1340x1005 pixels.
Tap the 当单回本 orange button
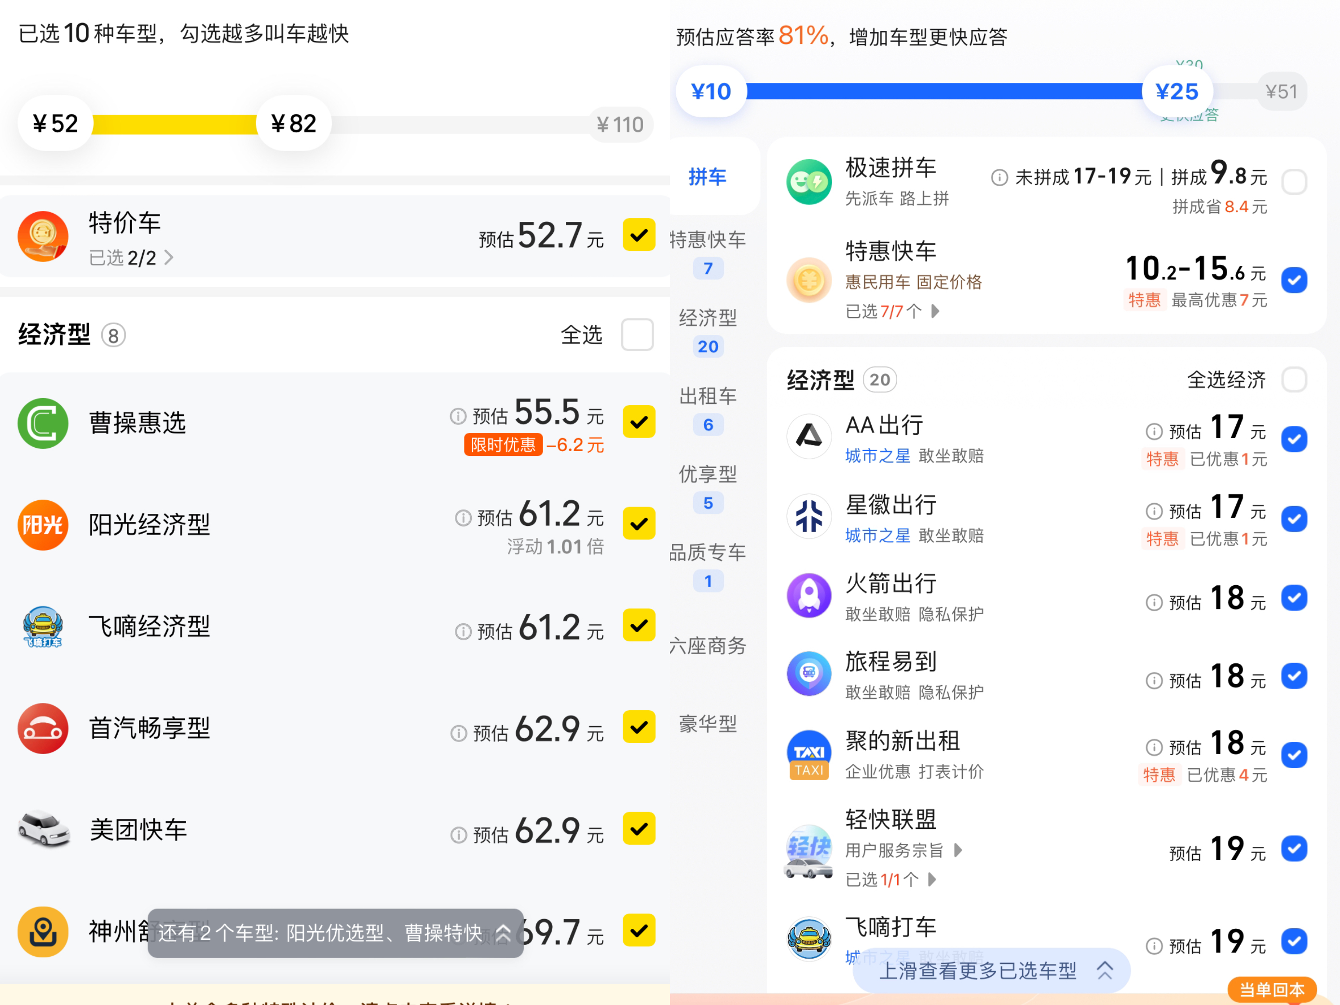click(1272, 990)
